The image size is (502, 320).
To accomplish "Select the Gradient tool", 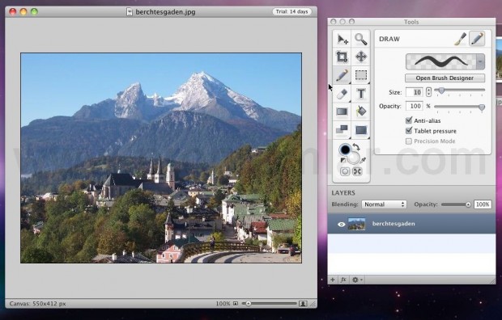I will [342, 112].
